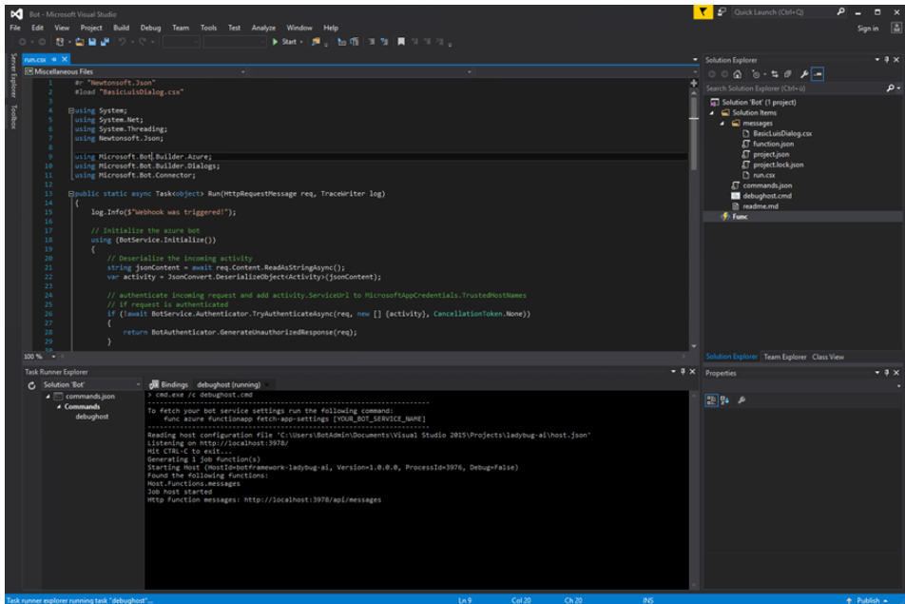Collapse the messages folder in Solution Explorer
Screen dimensions: 905x604
coord(722,124)
